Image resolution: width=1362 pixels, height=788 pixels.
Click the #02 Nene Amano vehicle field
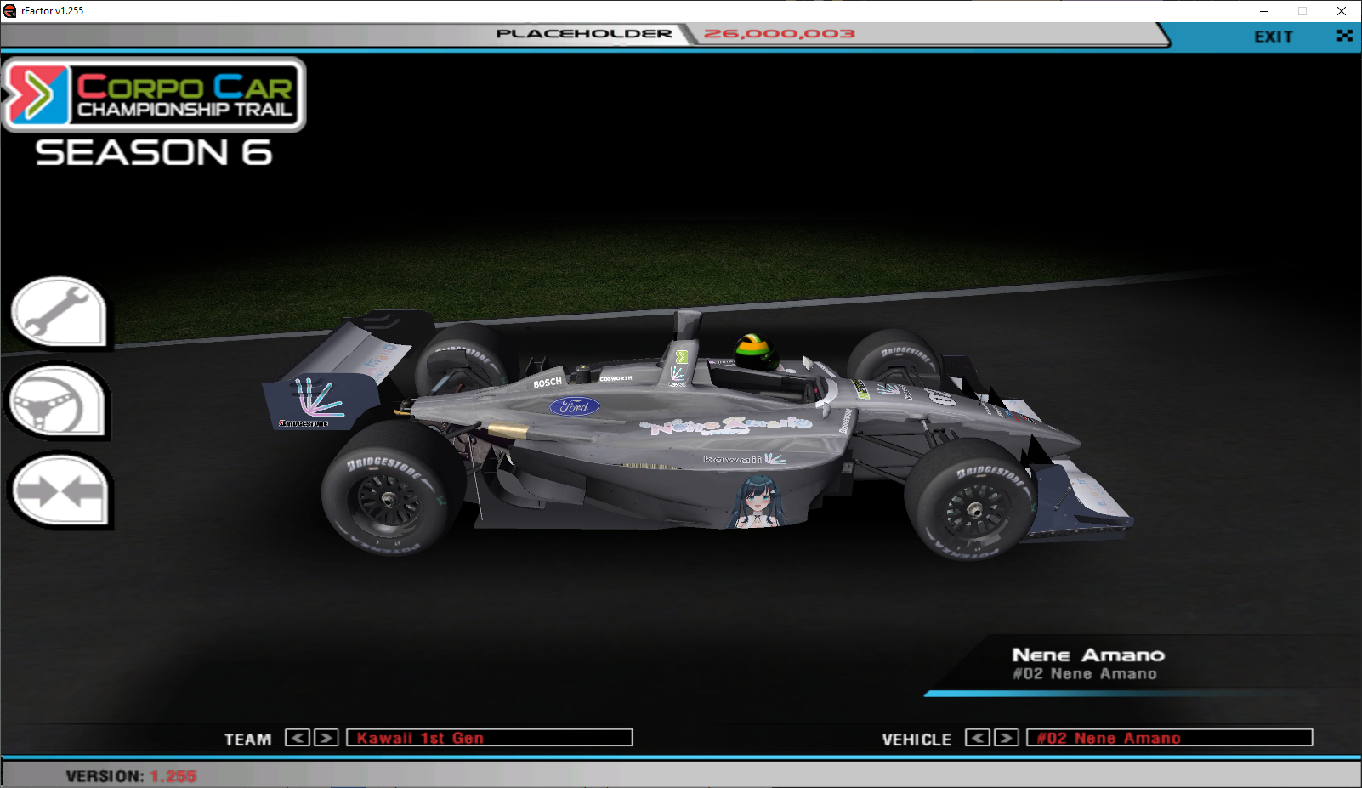click(1169, 738)
